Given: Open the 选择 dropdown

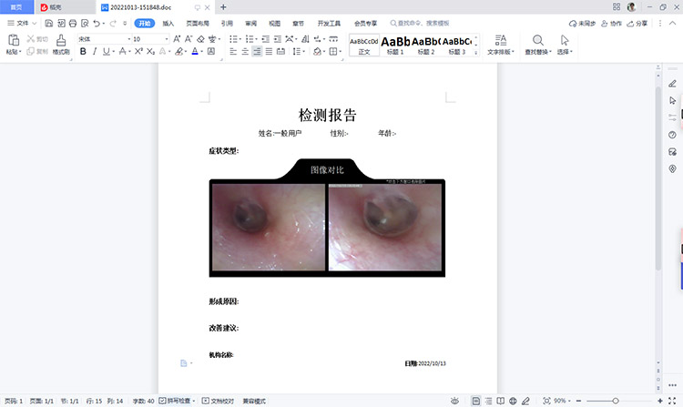Looking at the screenshot, I should (565, 52).
